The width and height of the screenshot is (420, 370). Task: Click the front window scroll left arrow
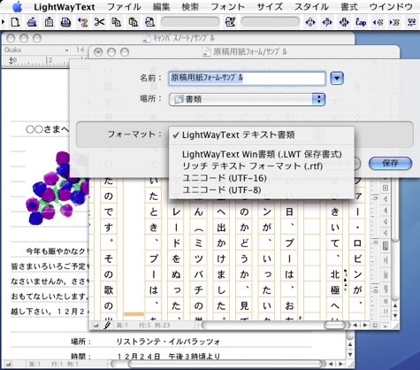click(x=355, y=325)
